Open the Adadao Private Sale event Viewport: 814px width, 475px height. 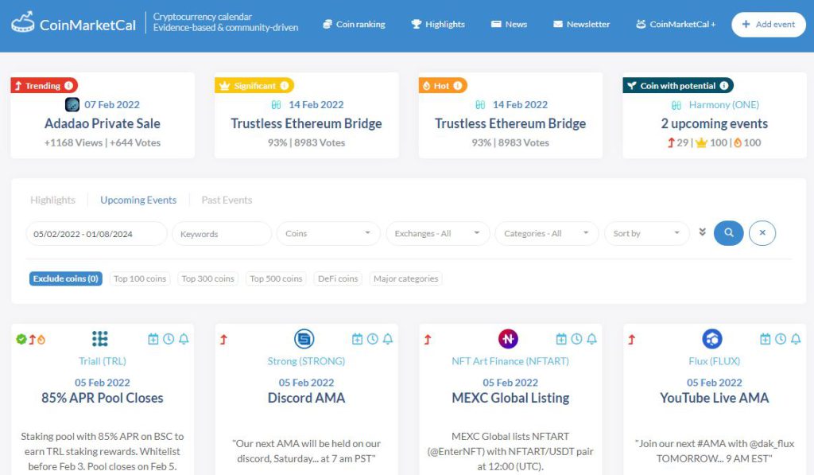[x=103, y=123]
